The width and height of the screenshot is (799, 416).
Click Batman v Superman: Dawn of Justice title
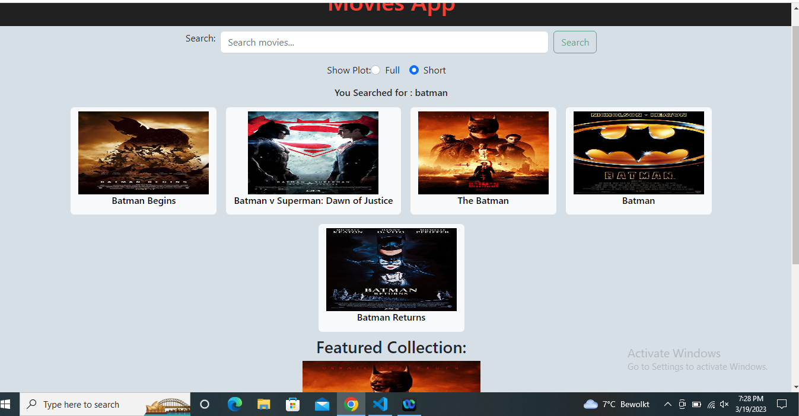[313, 201]
